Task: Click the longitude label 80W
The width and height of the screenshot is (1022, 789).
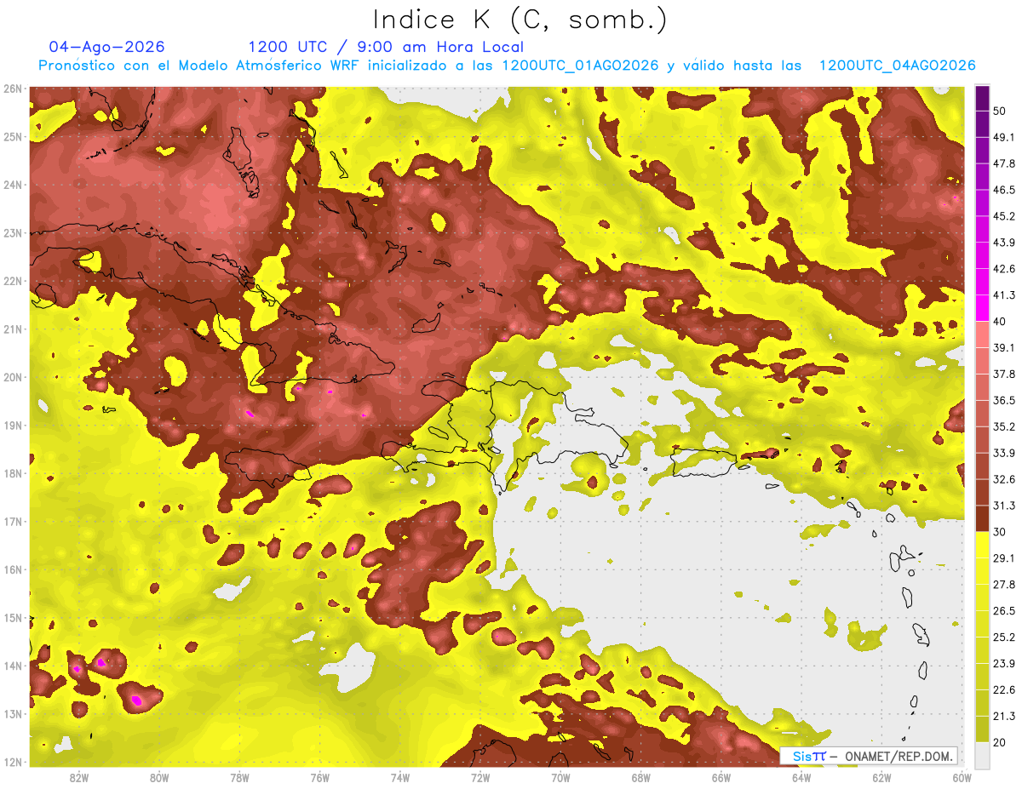Action: [x=159, y=777]
